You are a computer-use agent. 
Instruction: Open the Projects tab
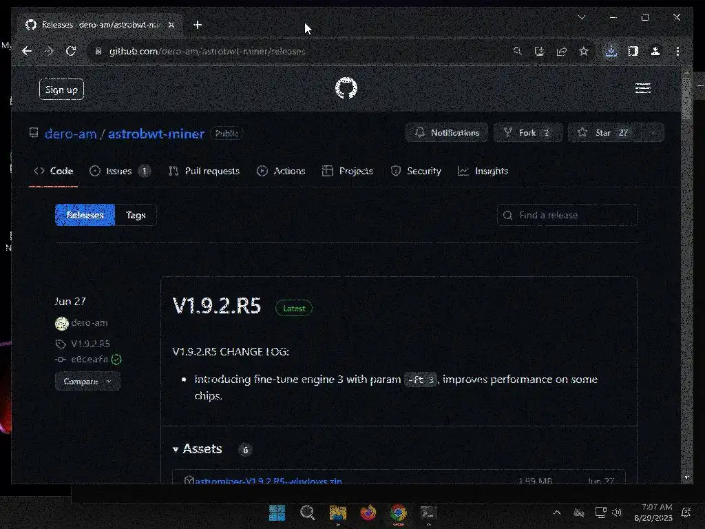click(348, 171)
